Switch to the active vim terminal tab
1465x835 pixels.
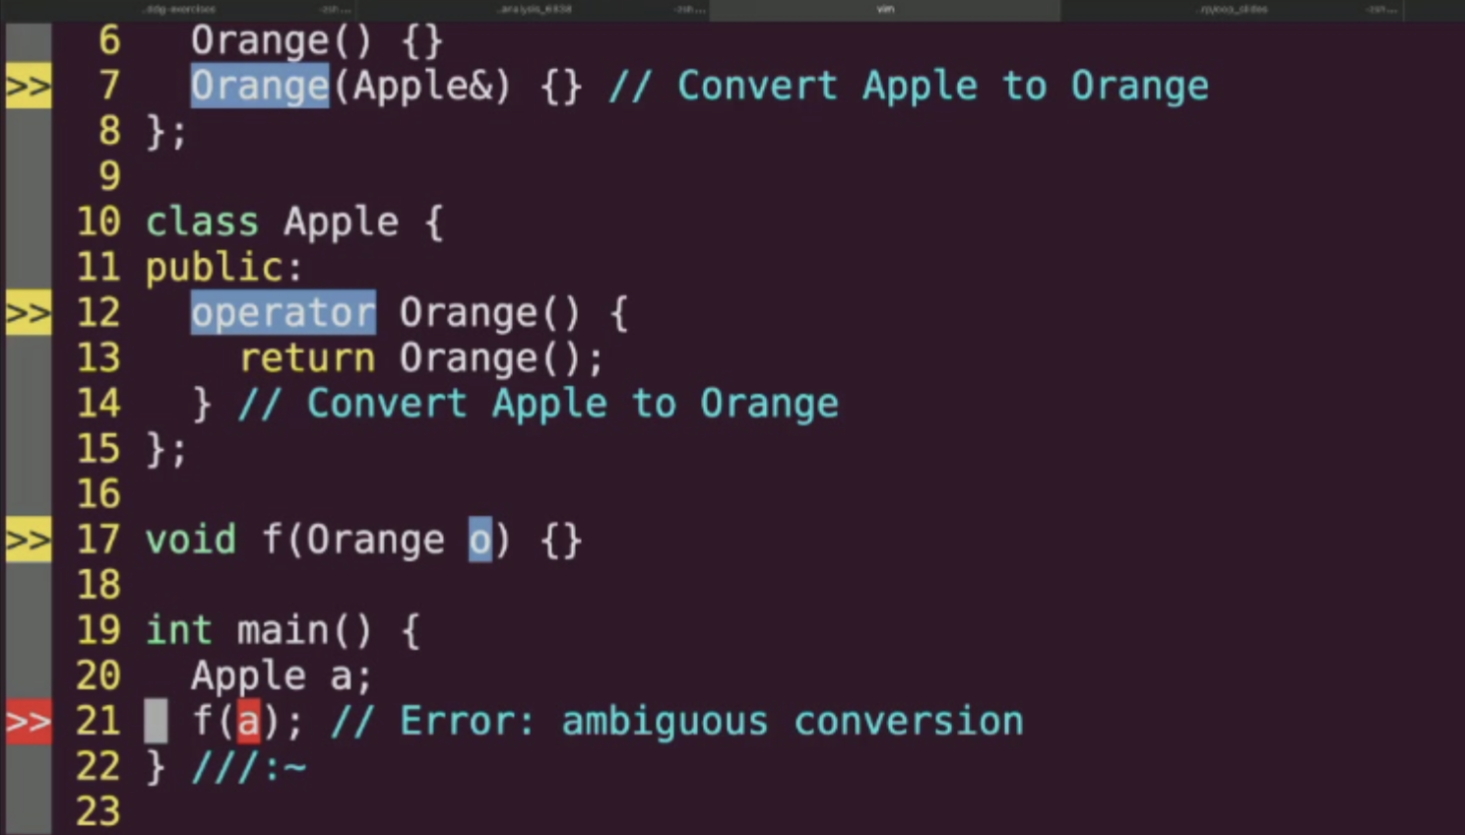pyautogui.click(x=884, y=10)
